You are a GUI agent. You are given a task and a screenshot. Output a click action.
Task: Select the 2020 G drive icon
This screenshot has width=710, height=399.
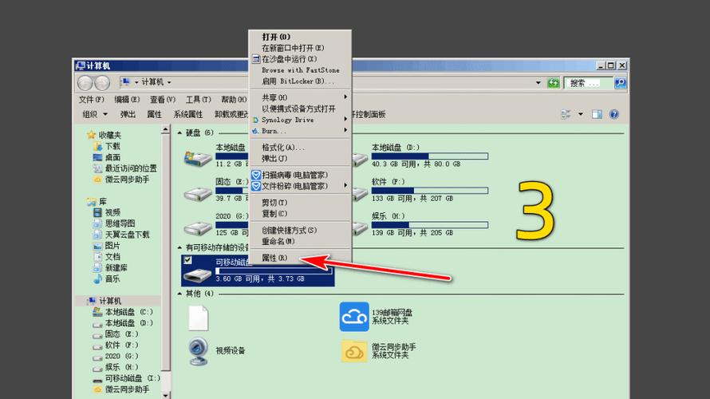point(197,227)
